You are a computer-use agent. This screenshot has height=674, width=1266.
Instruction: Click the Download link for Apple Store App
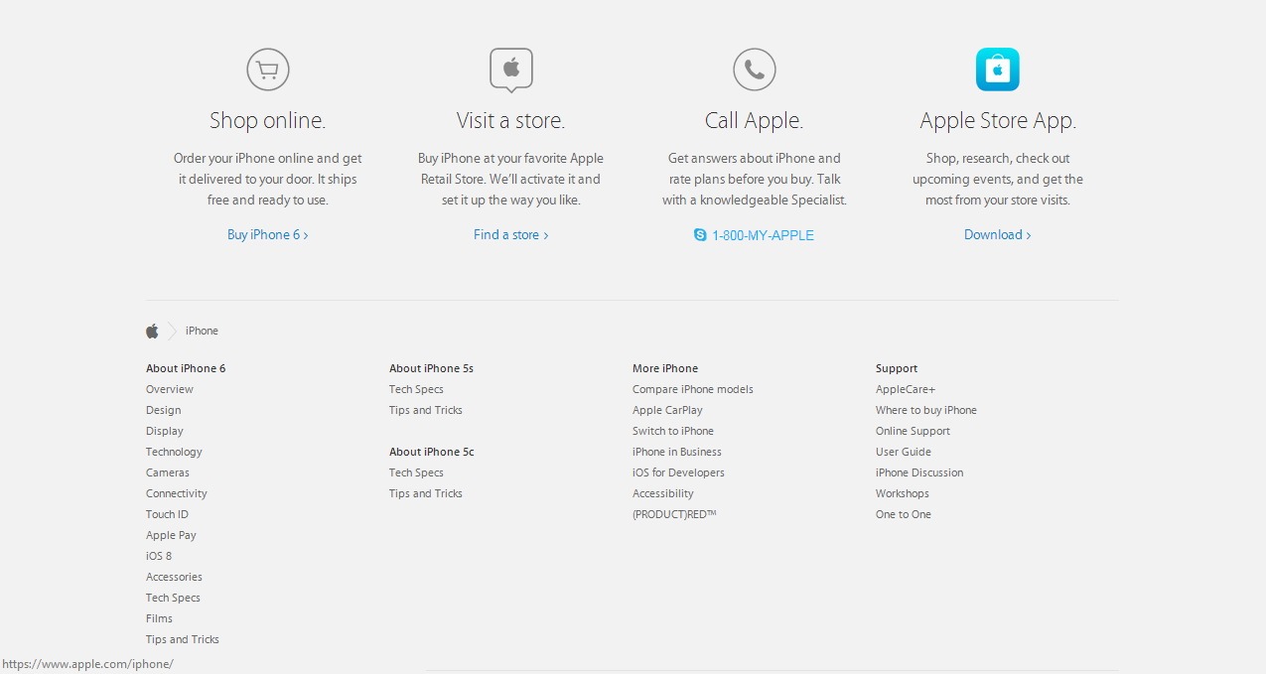pos(998,235)
